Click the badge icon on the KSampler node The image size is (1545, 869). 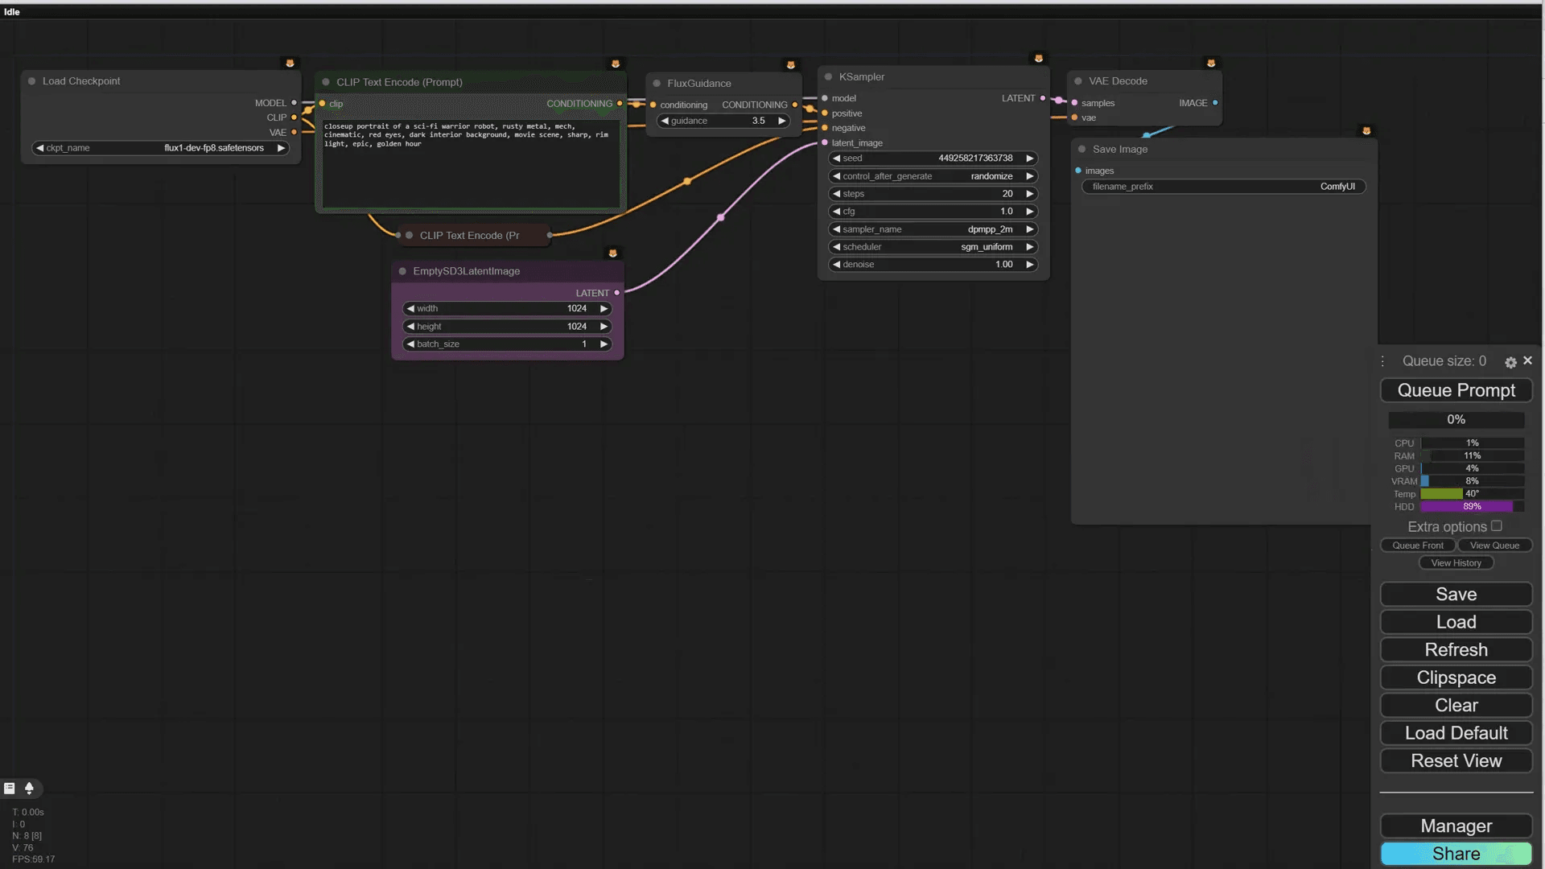[1038, 57]
